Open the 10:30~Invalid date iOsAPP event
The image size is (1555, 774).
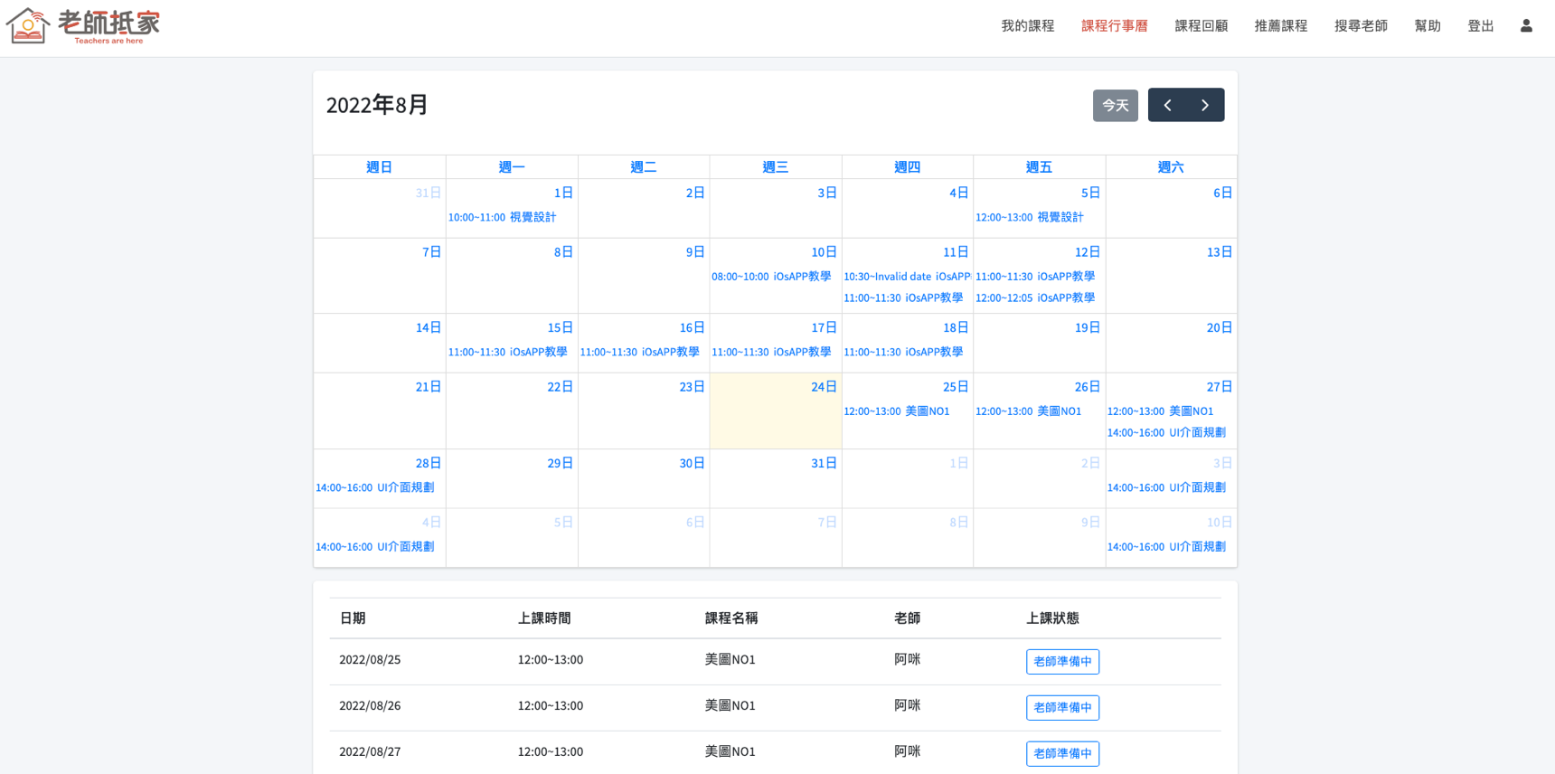coord(907,277)
